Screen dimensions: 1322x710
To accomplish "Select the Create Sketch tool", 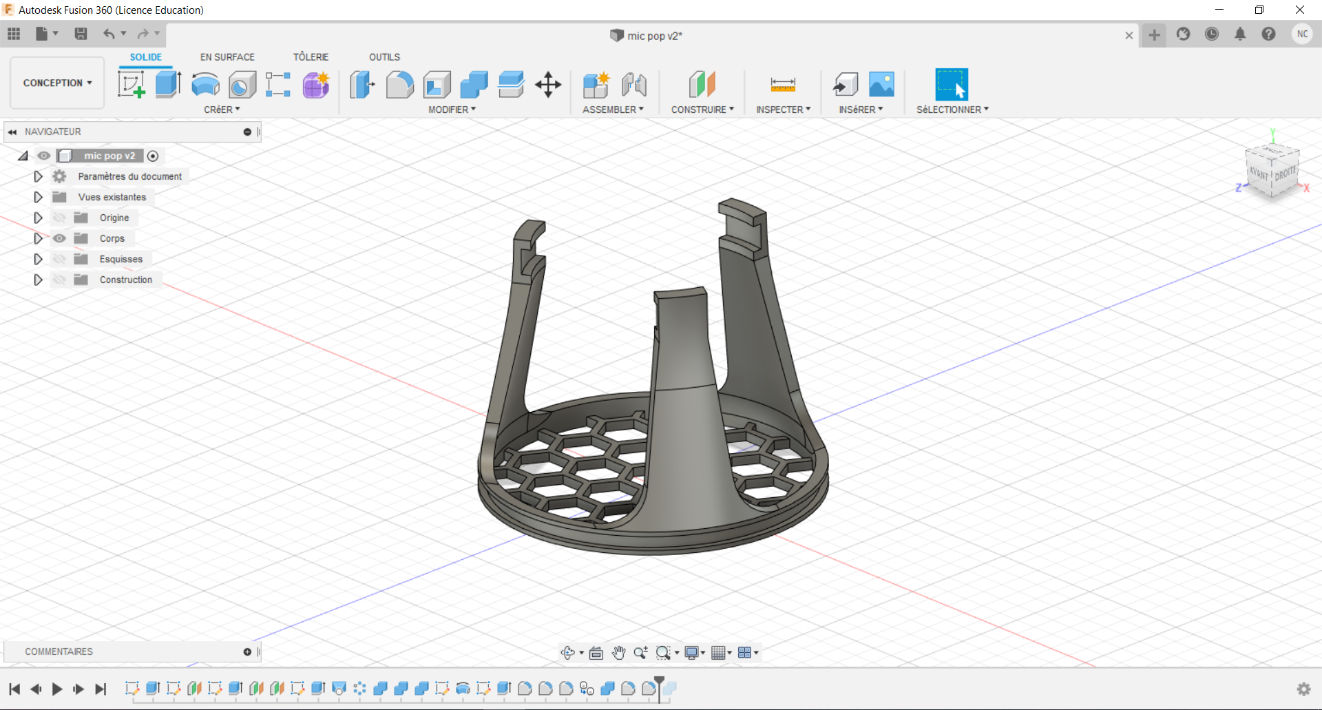I will [131, 85].
